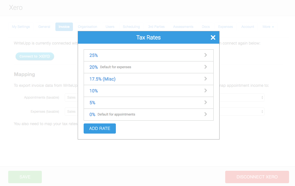Viewport: 295px width, 186px height.
Task: Click the arrow on the 5% row
Action: coord(205,103)
